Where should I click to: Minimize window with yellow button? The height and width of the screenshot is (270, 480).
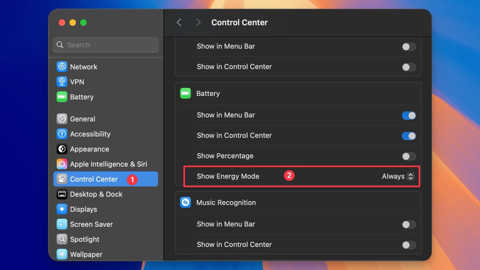click(x=73, y=23)
